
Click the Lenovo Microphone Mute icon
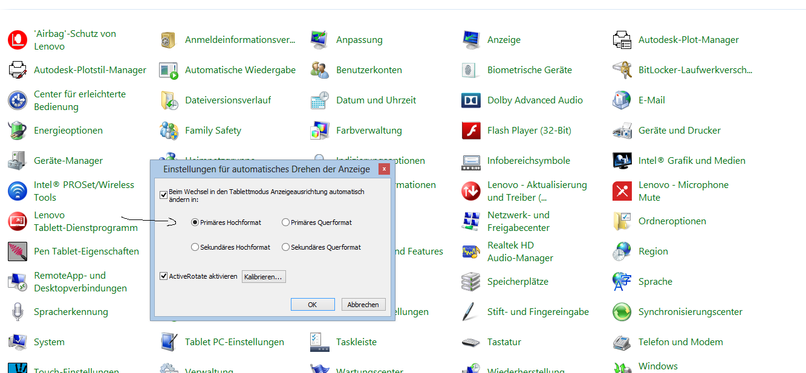tap(622, 191)
